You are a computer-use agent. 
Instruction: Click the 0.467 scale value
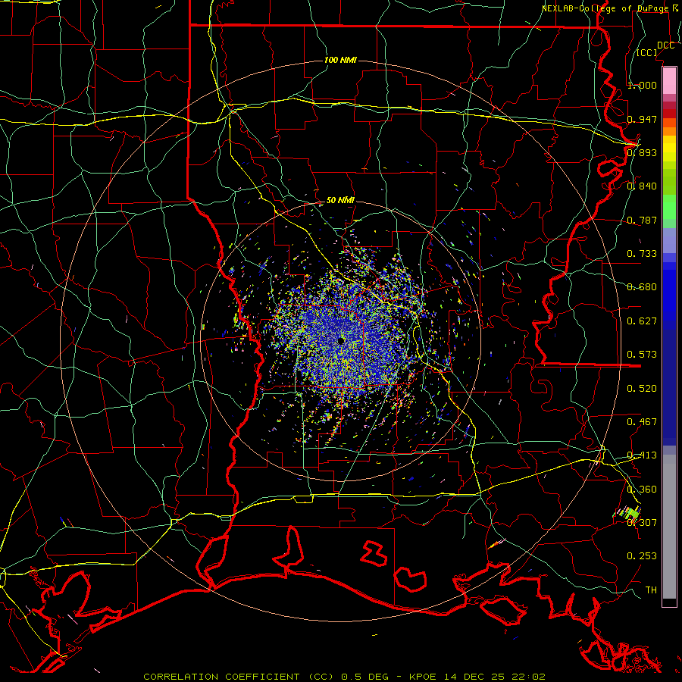642,422
